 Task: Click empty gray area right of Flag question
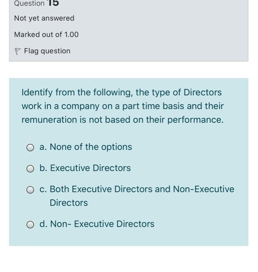pyautogui.click(x=157, y=51)
